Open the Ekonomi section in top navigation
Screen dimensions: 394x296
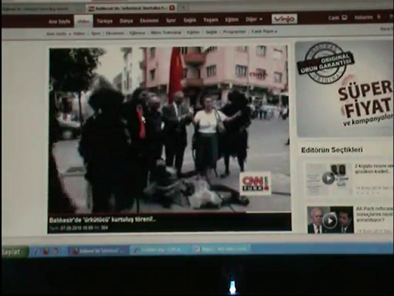[x=149, y=21]
